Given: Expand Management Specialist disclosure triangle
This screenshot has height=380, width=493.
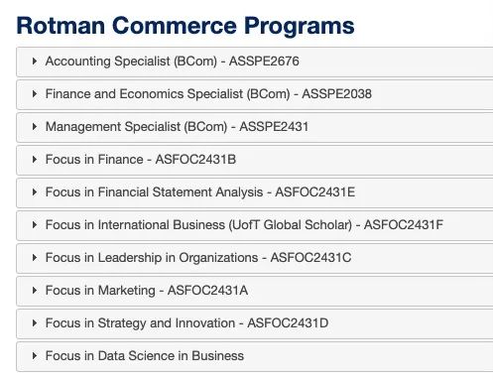Looking at the screenshot, I should tap(35, 127).
